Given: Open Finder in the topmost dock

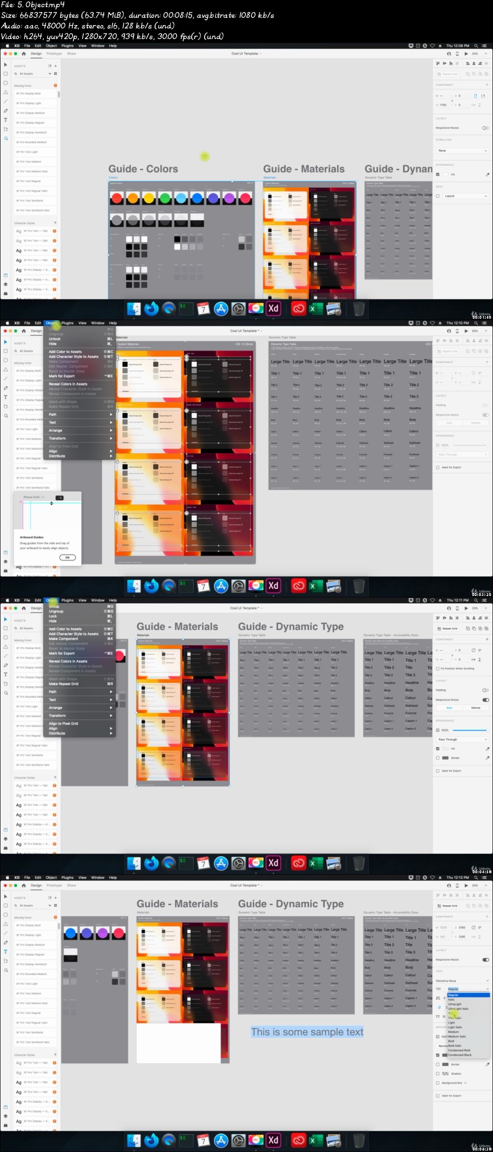Looking at the screenshot, I should (x=134, y=309).
